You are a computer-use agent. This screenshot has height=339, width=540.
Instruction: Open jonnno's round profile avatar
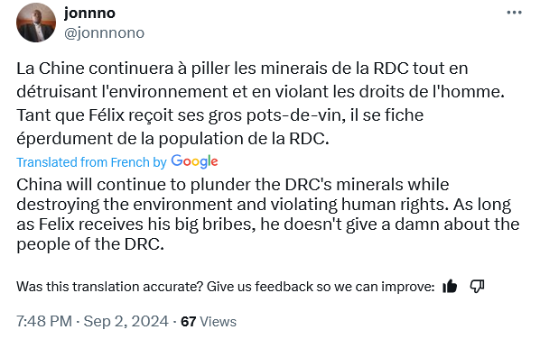(x=36, y=23)
